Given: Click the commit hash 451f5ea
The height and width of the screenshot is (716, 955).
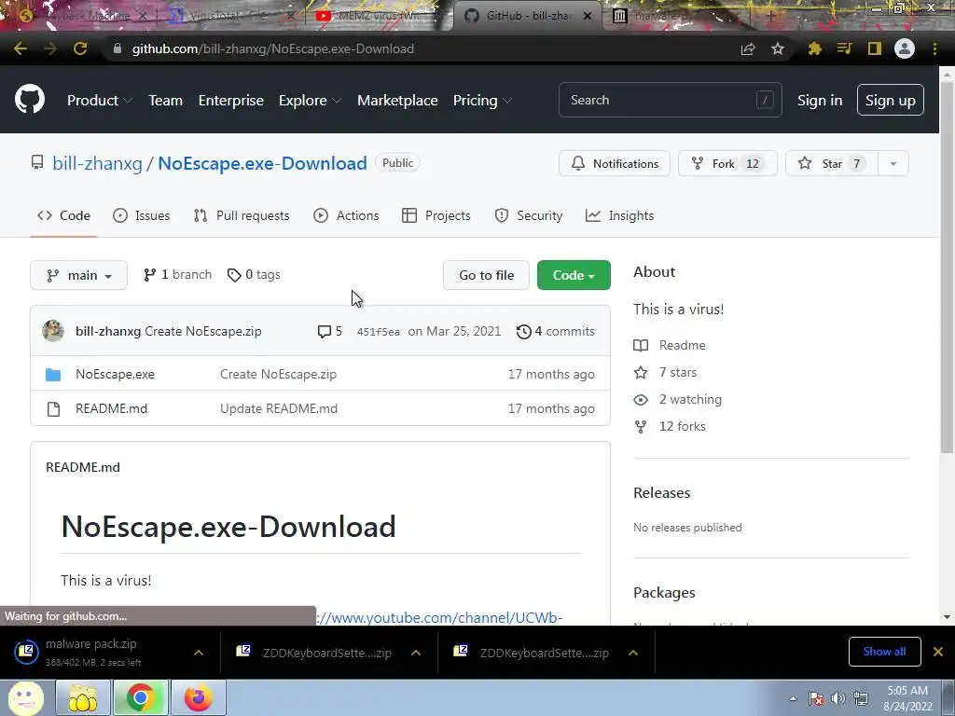Looking at the screenshot, I should (x=379, y=332).
